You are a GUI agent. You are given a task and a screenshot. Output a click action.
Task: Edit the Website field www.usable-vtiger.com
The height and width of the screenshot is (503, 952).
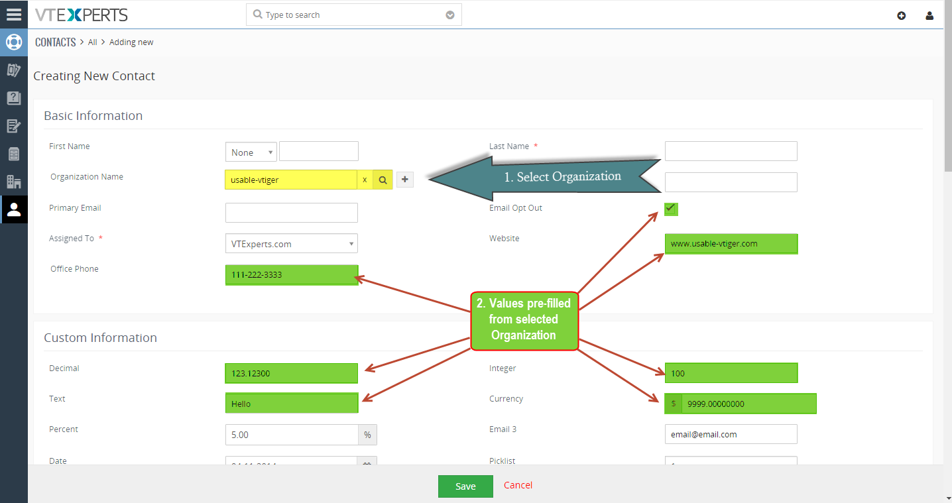[731, 244]
